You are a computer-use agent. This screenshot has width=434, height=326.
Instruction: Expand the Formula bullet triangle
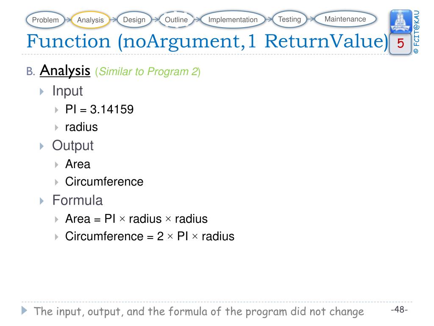pyautogui.click(x=42, y=201)
